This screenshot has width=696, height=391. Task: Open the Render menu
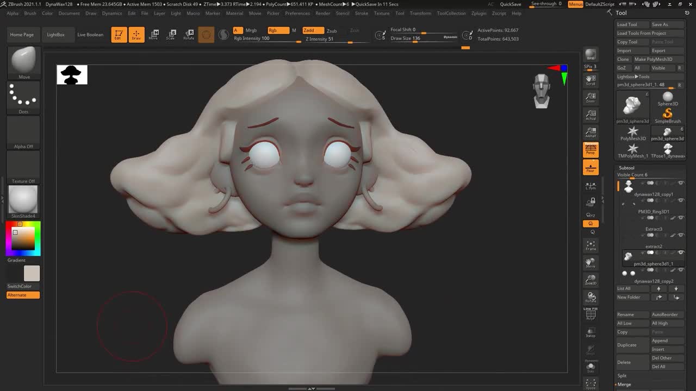(x=322, y=13)
